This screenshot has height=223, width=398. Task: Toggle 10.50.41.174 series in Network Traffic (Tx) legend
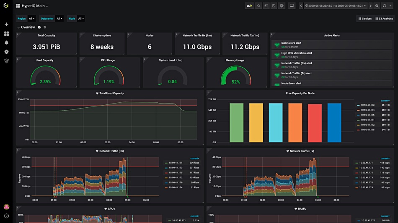coord(366,188)
